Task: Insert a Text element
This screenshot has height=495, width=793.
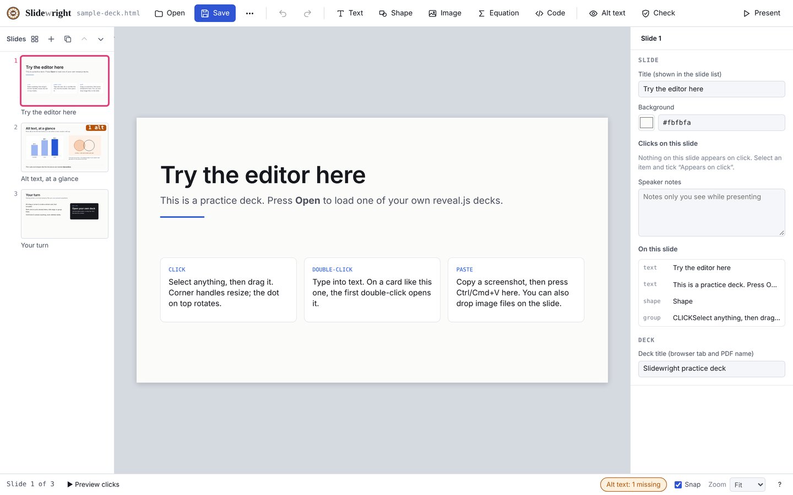Action: [x=350, y=13]
